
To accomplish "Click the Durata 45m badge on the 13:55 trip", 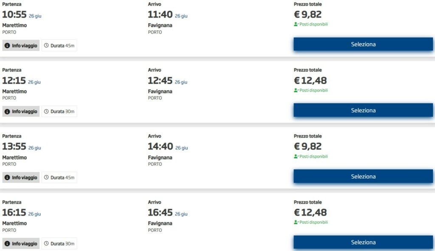I will tap(59, 177).
